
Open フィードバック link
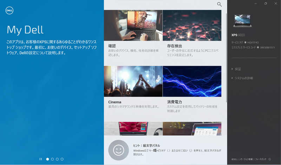(x=261, y=159)
